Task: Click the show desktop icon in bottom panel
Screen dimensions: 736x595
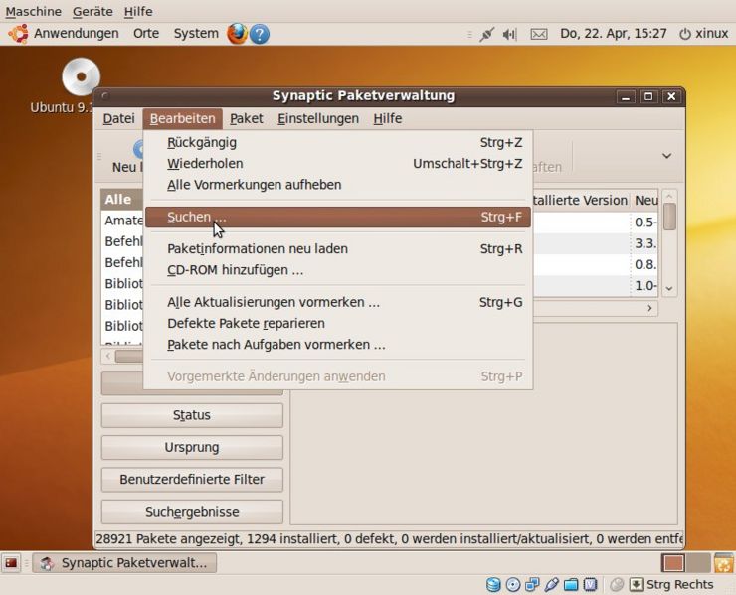Action: [12, 563]
